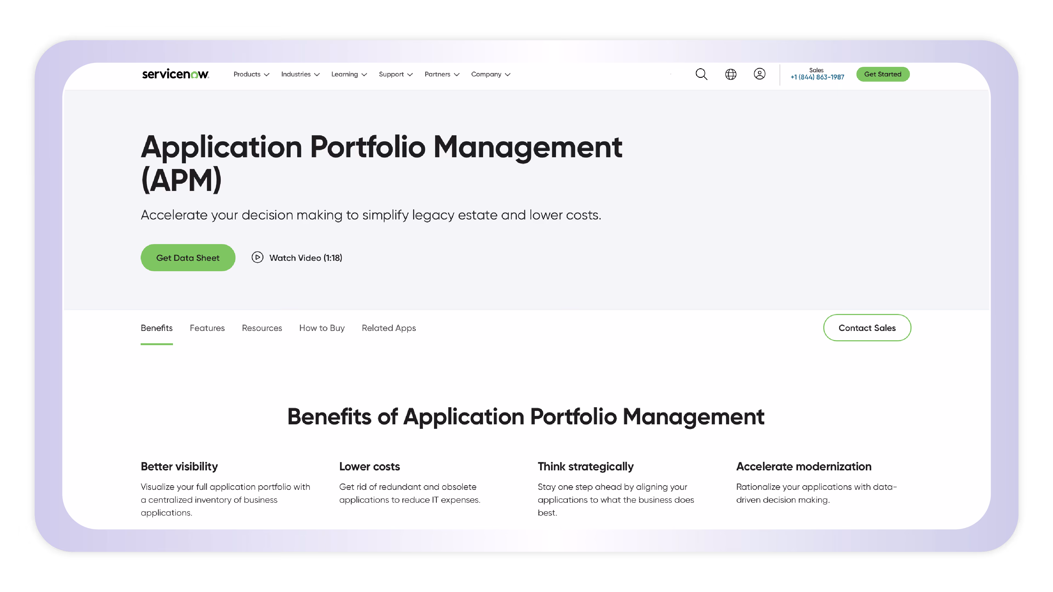Viewport: 1053px width, 592px height.
Task: Switch to the Related Apps tab
Action: (389, 328)
